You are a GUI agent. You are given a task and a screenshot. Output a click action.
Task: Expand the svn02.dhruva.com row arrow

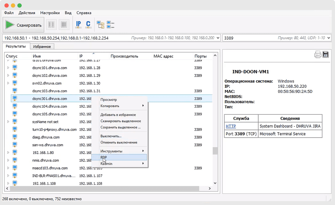pyautogui.click(x=8, y=83)
